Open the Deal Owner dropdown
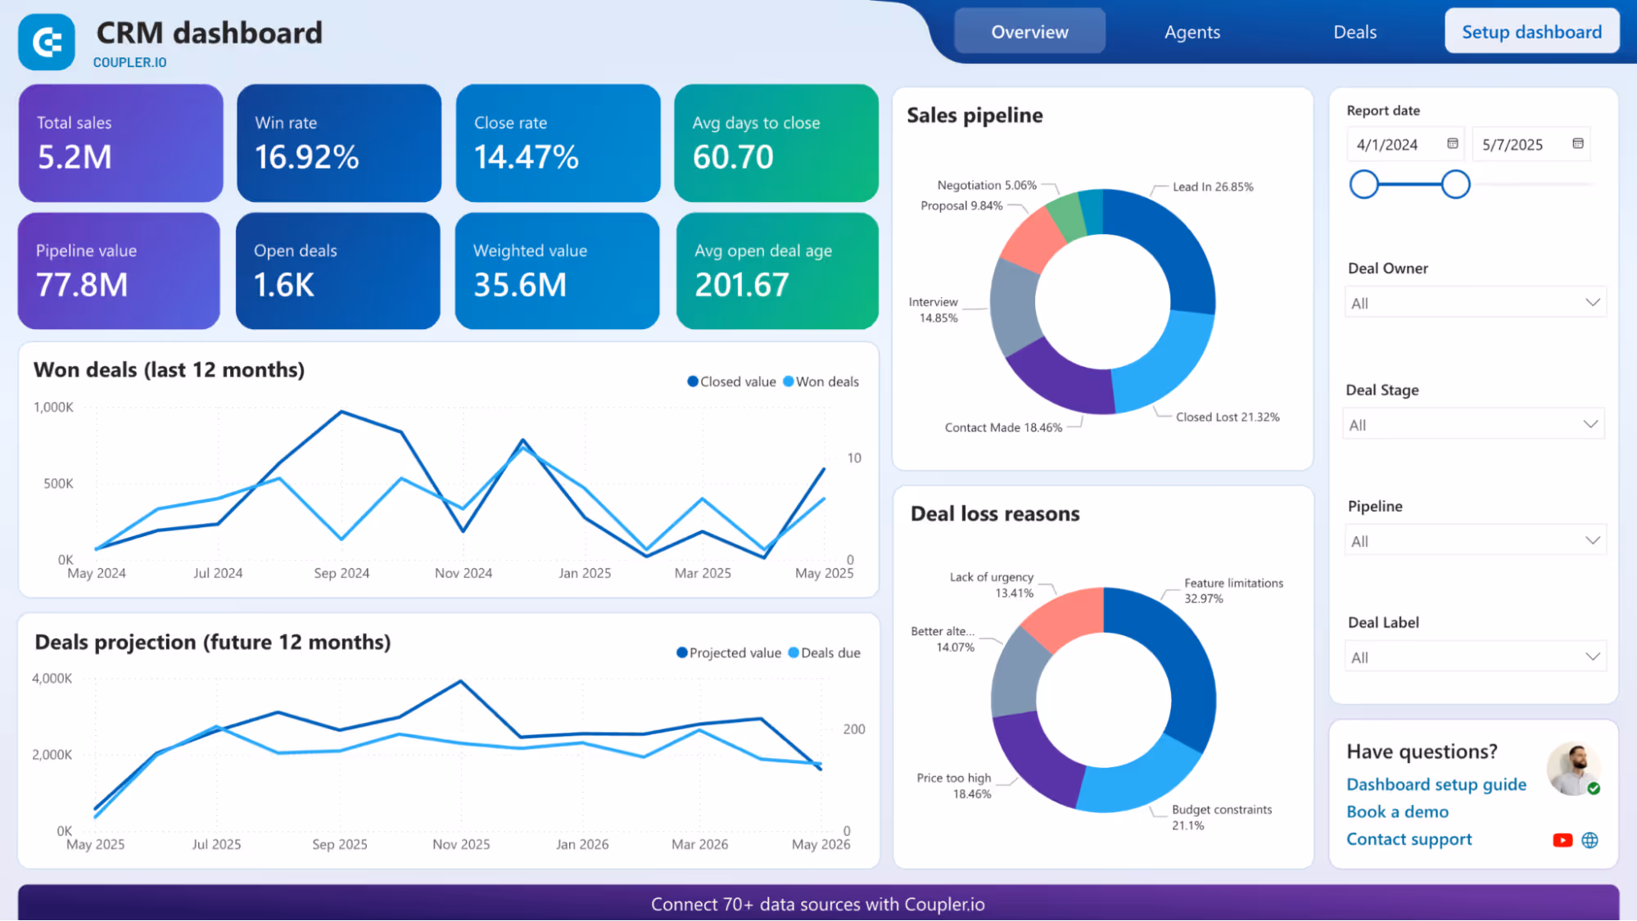The height and width of the screenshot is (921, 1637). point(1475,301)
